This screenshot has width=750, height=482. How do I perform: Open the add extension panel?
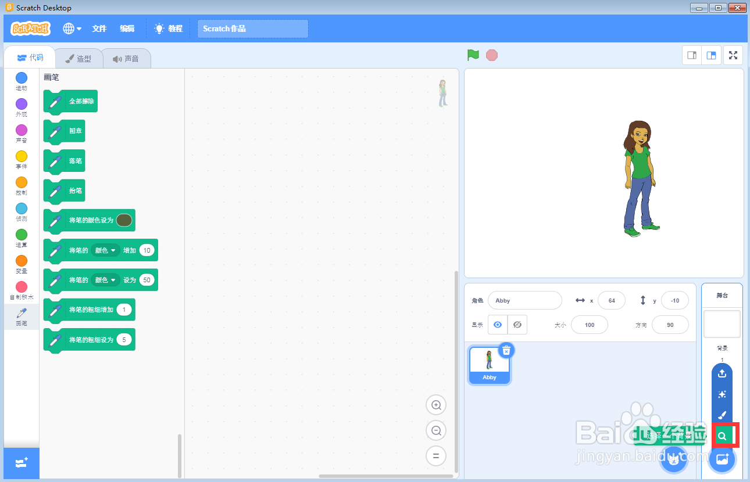(21, 463)
